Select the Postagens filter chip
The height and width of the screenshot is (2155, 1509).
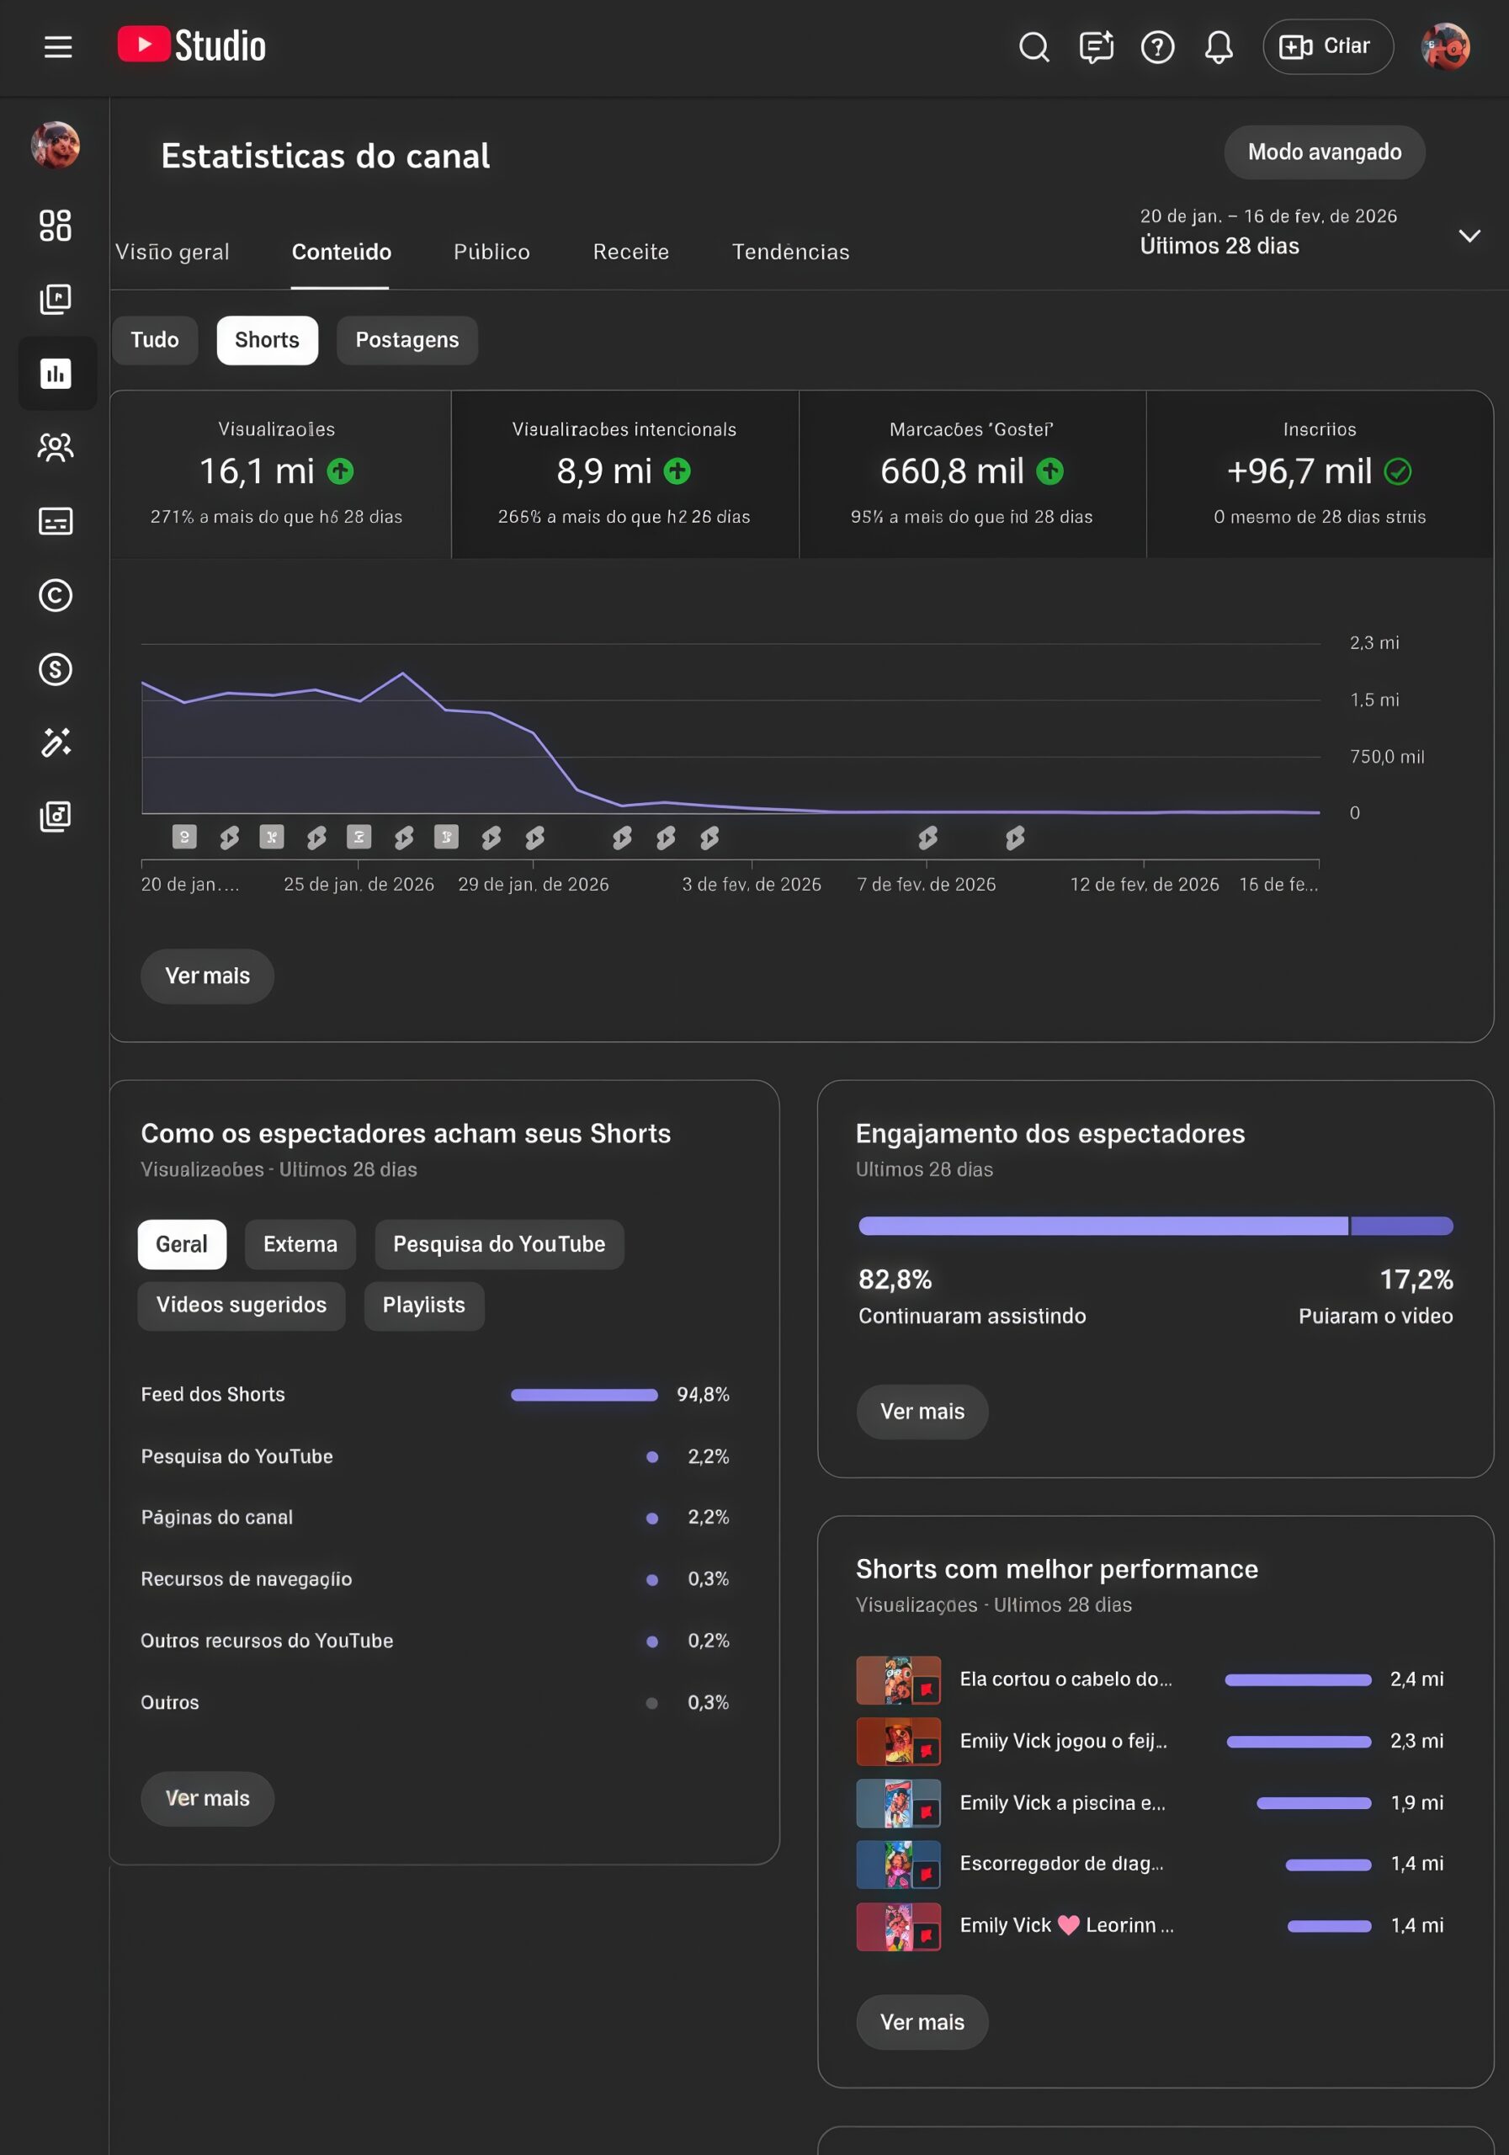(406, 340)
